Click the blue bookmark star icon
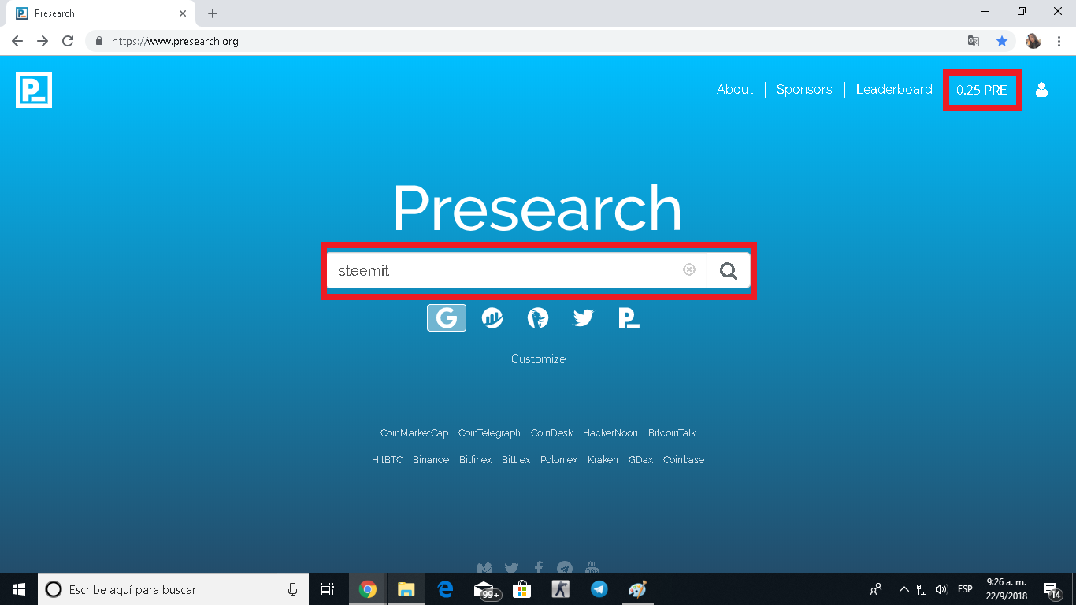 click(x=1002, y=41)
